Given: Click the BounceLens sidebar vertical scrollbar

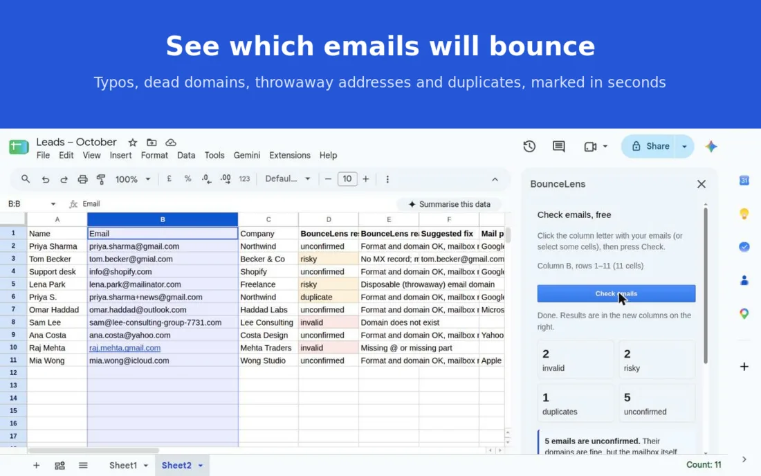Looking at the screenshot, I should [705, 285].
